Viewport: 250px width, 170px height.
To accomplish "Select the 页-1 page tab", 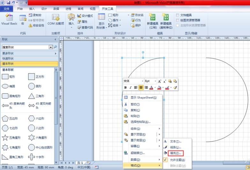I will coord(80,163).
